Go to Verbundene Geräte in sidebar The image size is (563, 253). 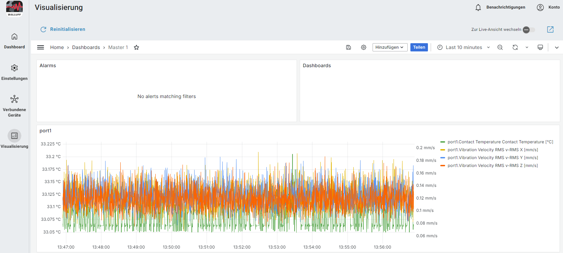coord(14,106)
